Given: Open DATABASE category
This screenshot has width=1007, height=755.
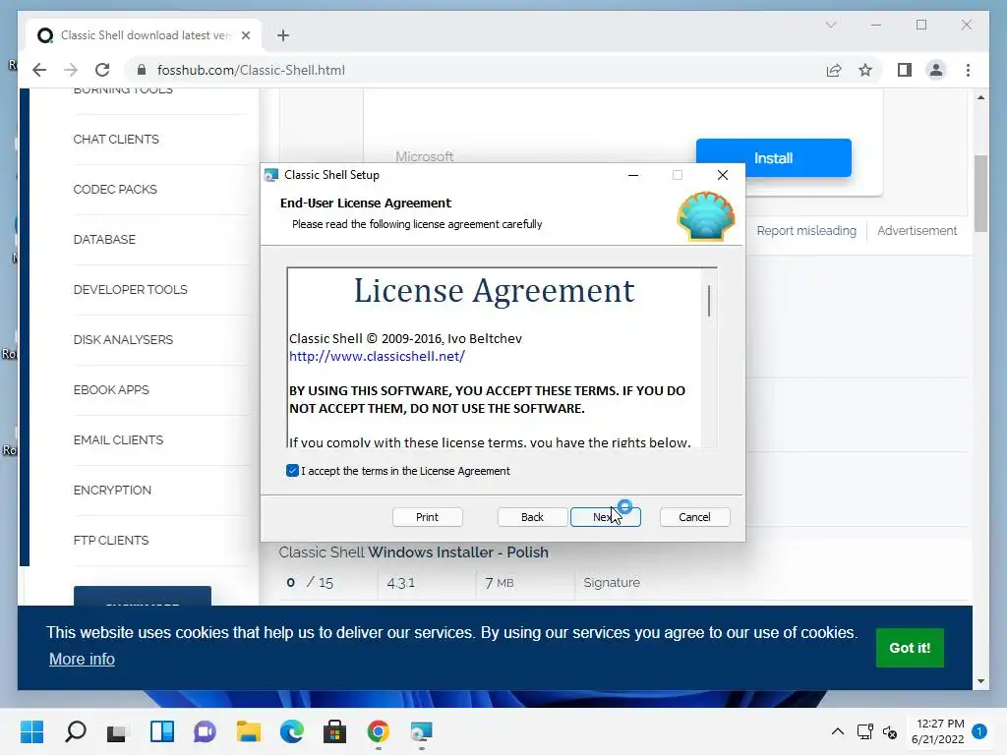Looking at the screenshot, I should tap(104, 240).
